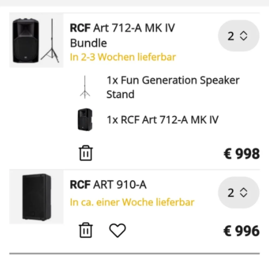Add RCF ART 910-A to wishlist heart
269x259 pixels.
click(x=117, y=230)
